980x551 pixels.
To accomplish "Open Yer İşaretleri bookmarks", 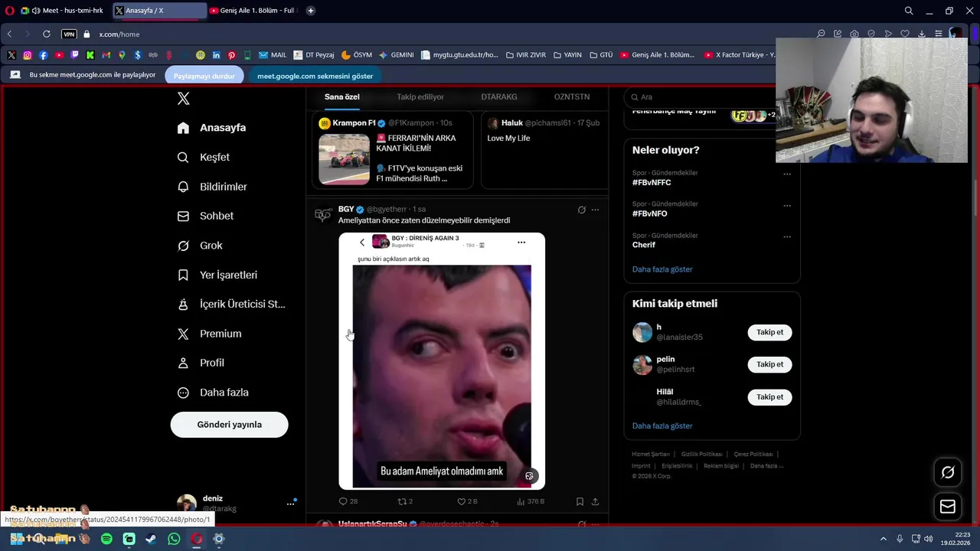I will (217, 275).
